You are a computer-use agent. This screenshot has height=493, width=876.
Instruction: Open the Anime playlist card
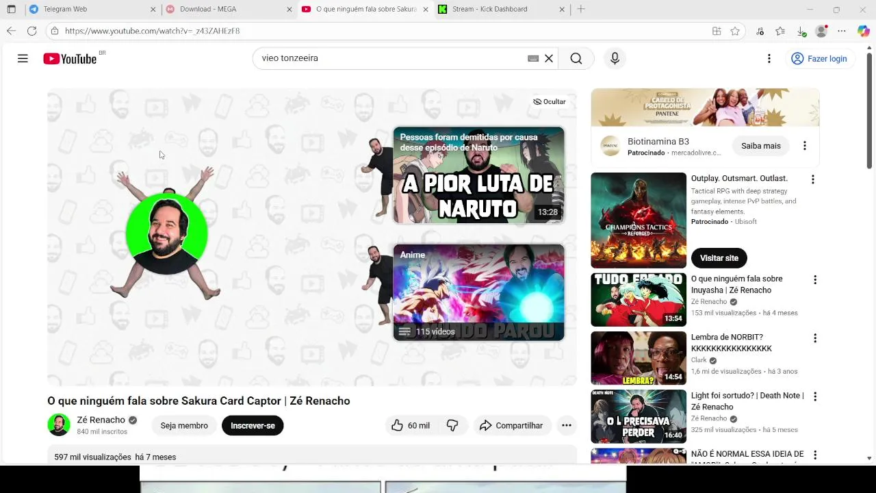(x=478, y=292)
